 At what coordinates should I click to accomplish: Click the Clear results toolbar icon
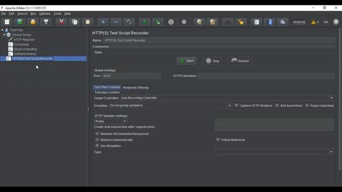199,22
